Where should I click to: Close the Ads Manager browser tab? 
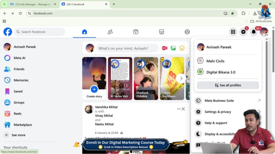coord(55,4)
